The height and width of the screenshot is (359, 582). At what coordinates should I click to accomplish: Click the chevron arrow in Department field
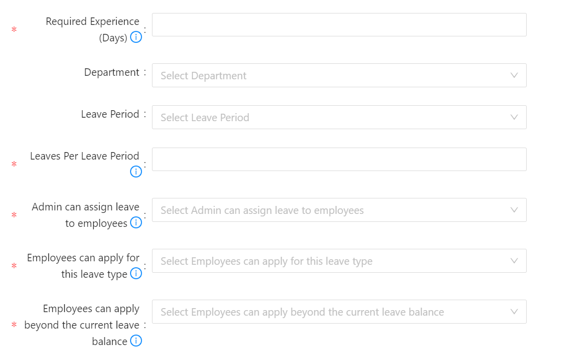pyautogui.click(x=514, y=75)
